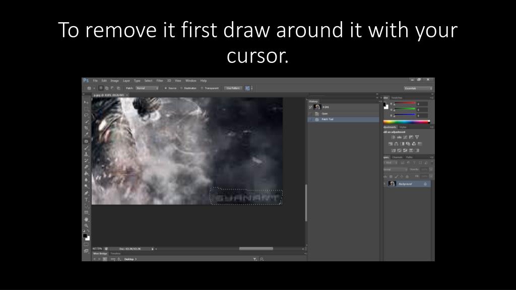Select the Open history state
This screenshot has height=290, width=516.
click(344, 114)
